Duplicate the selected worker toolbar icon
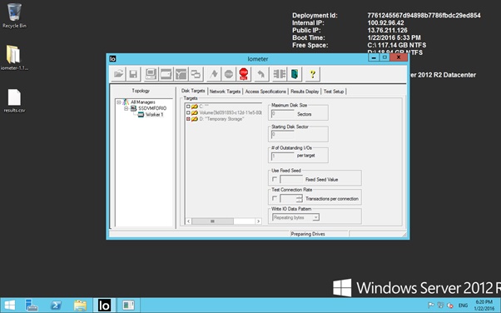The width and height of the screenshot is (501, 313). [x=196, y=74]
